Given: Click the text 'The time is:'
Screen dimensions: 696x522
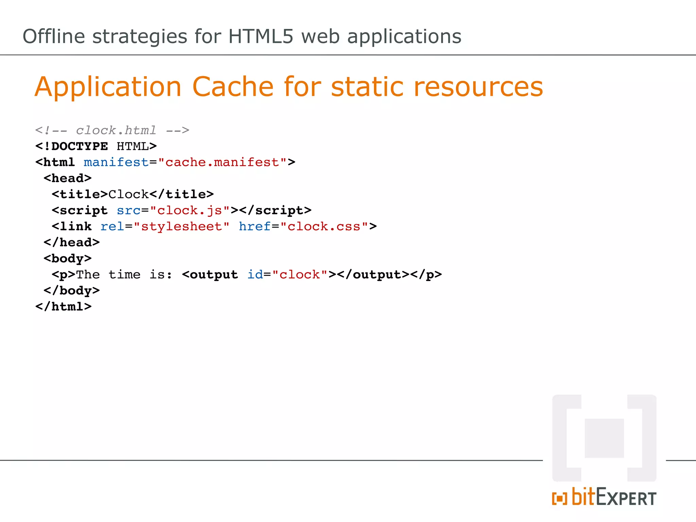Looking at the screenshot, I should click(x=124, y=274).
